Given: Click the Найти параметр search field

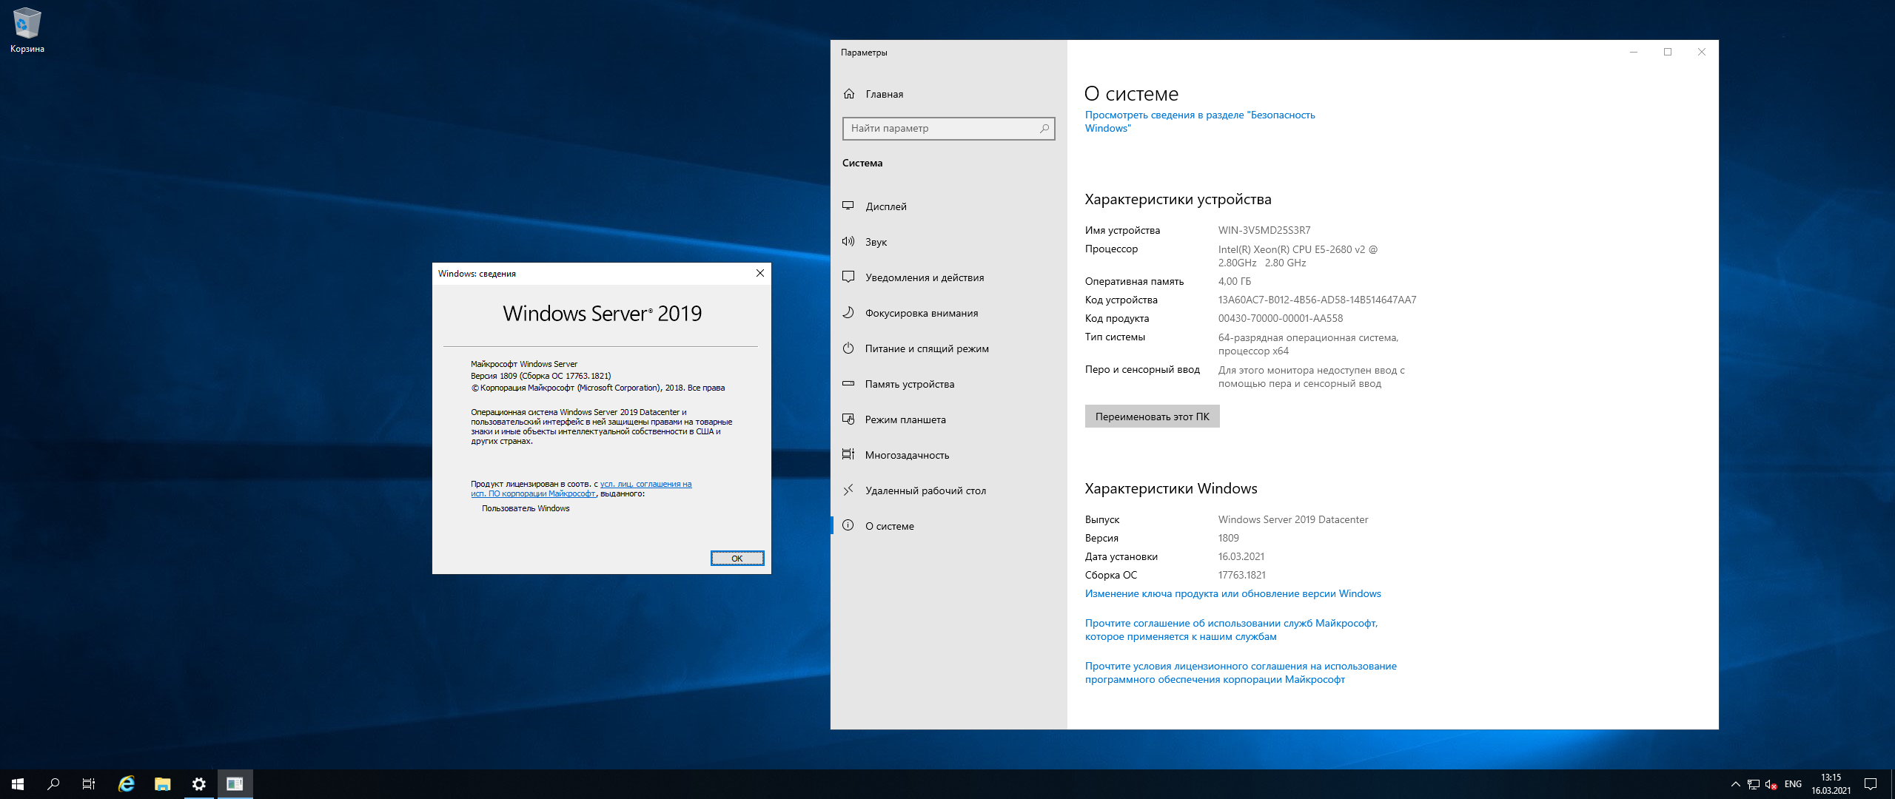Looking at the screenshot, I should (948, 129).
